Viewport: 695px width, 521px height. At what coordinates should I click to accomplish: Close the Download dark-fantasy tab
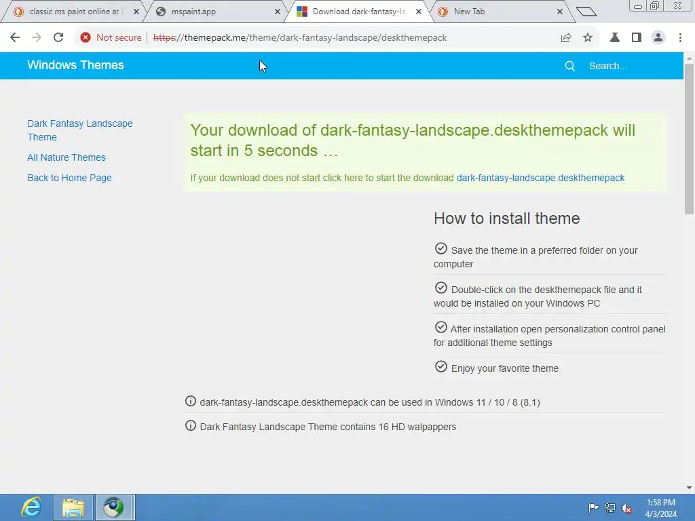(419, 12)
